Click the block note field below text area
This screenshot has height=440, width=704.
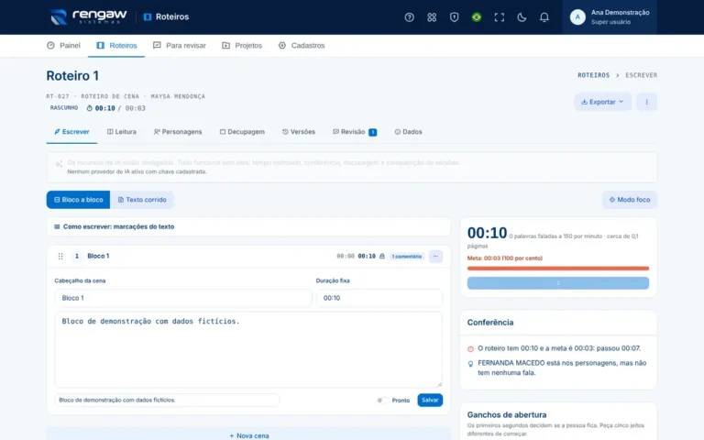(167, 400)
